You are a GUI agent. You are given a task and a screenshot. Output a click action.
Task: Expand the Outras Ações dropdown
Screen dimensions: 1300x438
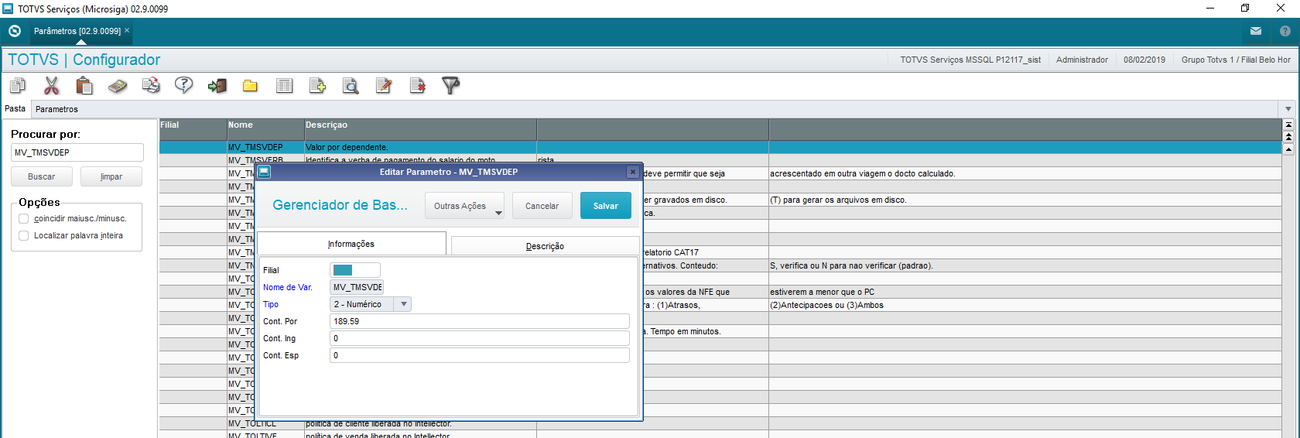(x=464, y=206)
